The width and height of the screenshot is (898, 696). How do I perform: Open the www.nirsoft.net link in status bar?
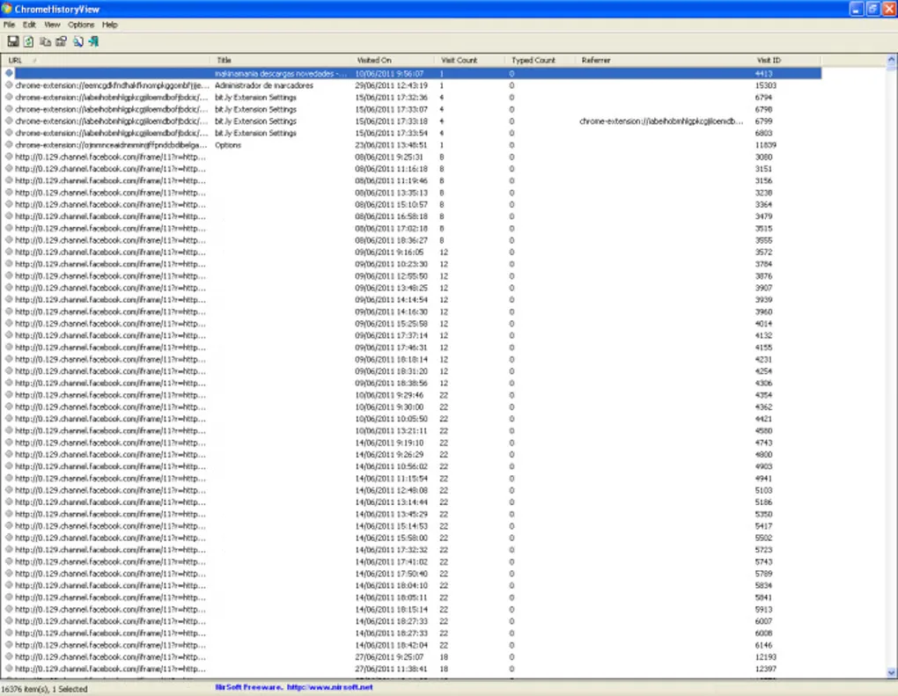pos(329,687)
